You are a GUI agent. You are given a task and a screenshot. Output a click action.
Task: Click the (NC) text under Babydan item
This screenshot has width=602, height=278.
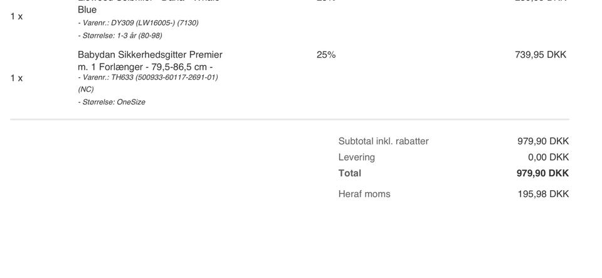click(x=86, y=90)
